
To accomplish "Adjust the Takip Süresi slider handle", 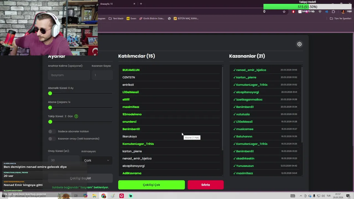I will point(50,122).
